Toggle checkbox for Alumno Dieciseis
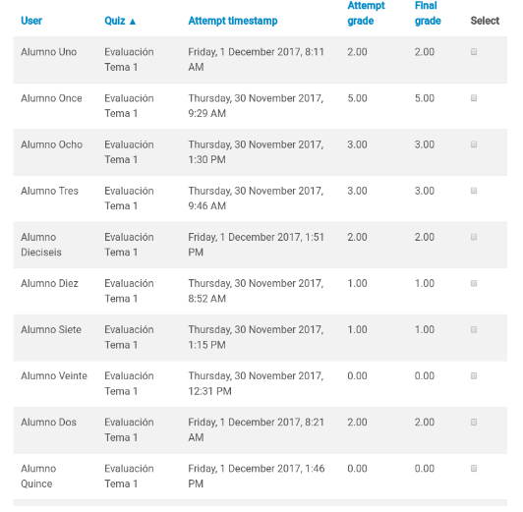Image resolution: width=523 pixels, height=512 pixels. tap(474, 237)
